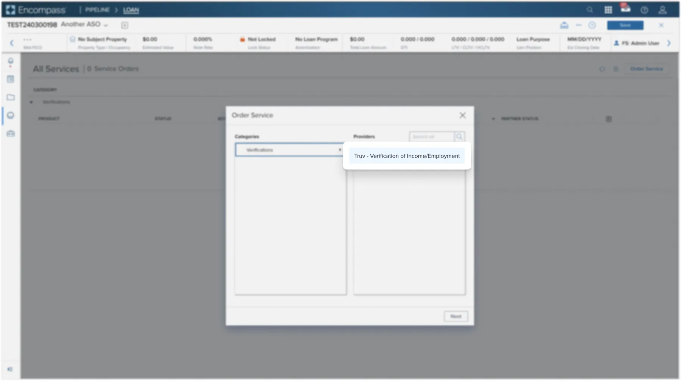Click the add icon beside Another ASO
Image resolution: width=681 pixels, height=381 pixels.
pos(124,25)
